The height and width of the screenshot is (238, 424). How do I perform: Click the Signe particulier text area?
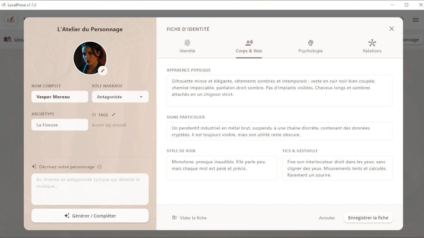tap(279, 131)
